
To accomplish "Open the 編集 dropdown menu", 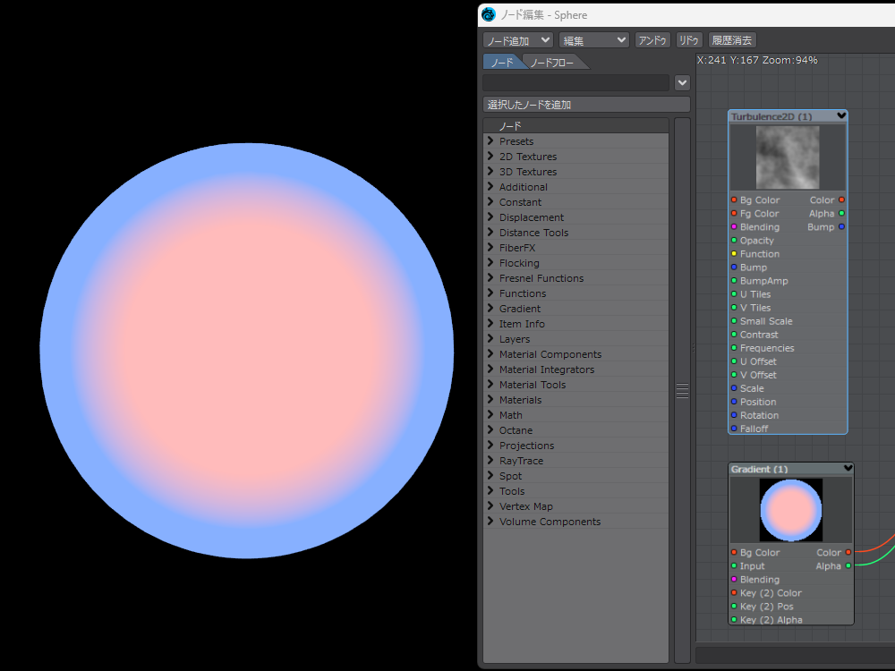I will (594, 40).
